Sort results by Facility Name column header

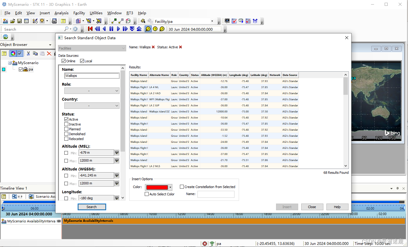click(x=139, y=75)
